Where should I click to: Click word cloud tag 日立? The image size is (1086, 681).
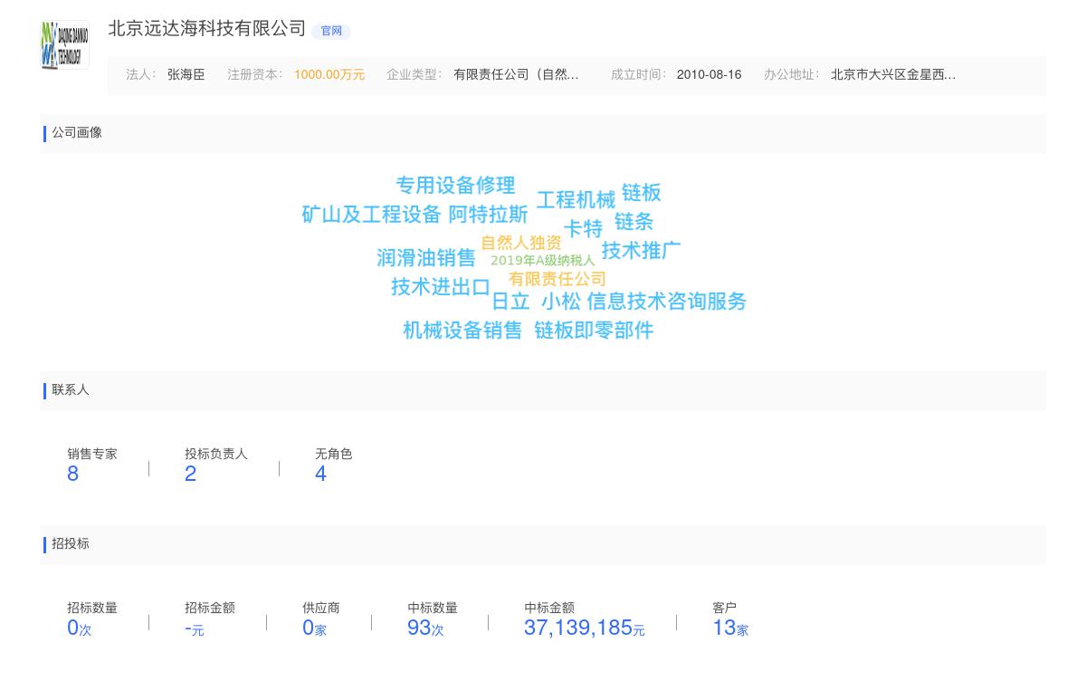click(510, 302)
